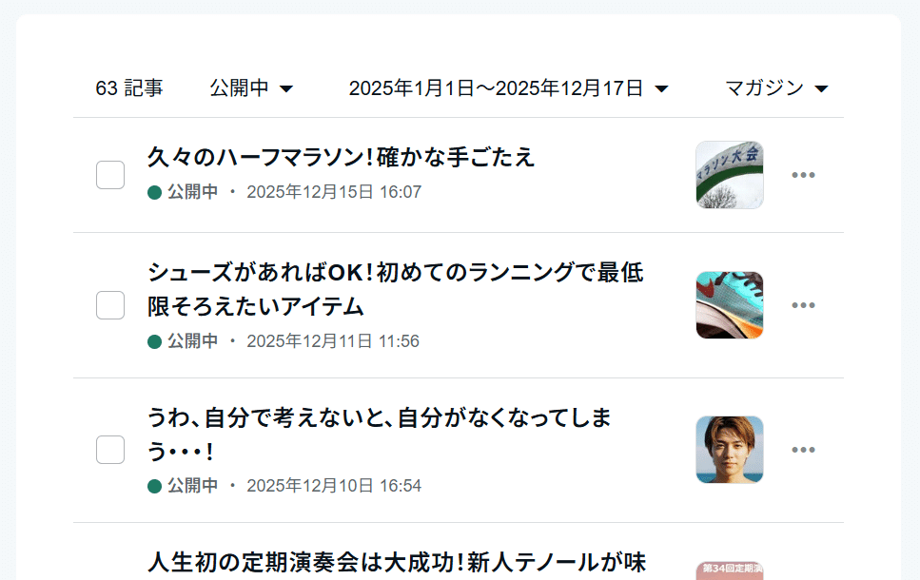
Task: Open the article about first running items
Action: [x=396, y=290]
